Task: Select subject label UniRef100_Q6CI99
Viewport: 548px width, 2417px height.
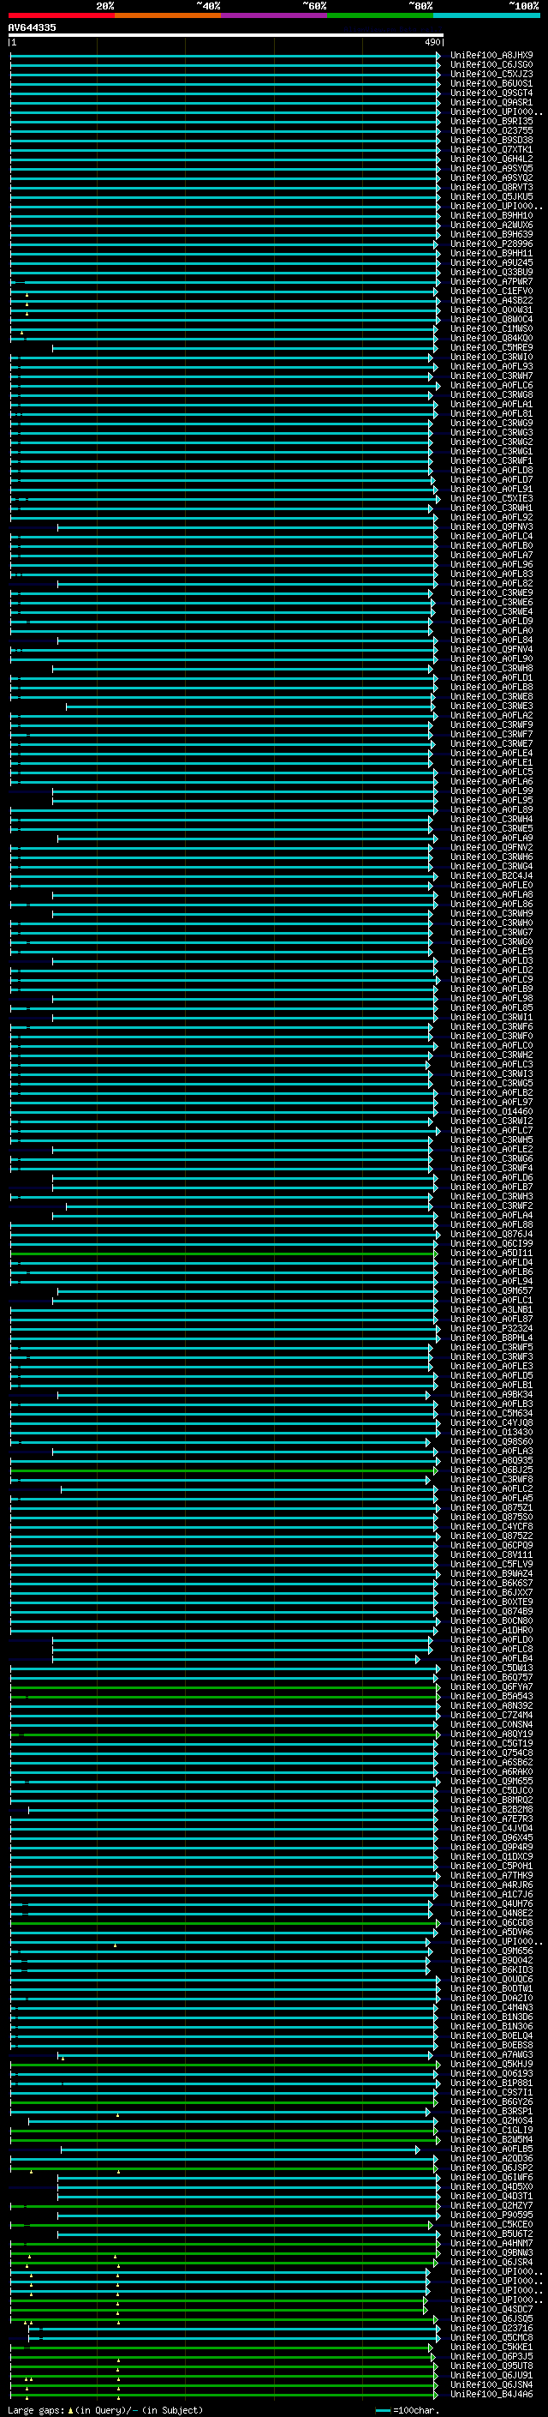Action: pos(491,1243)
